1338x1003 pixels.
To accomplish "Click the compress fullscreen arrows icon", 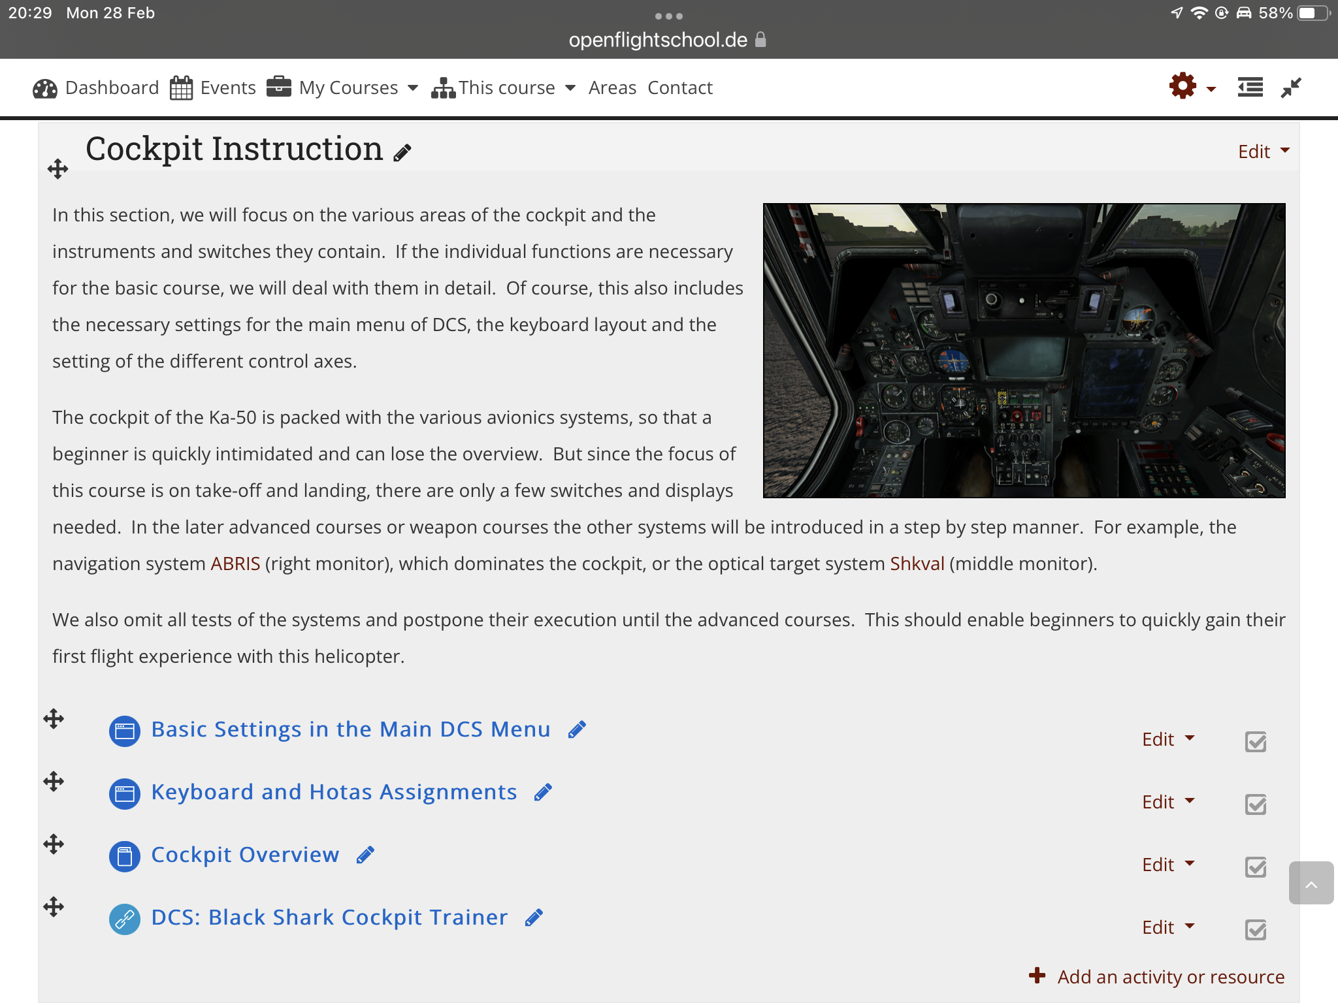I will tap(1291, 87).
